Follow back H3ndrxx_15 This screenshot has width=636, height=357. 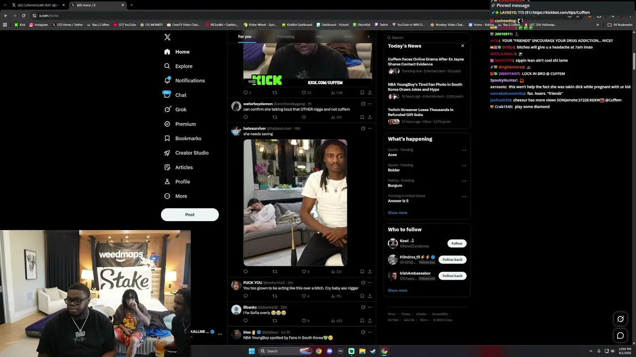pyautogui.click(x=452, y=259)
